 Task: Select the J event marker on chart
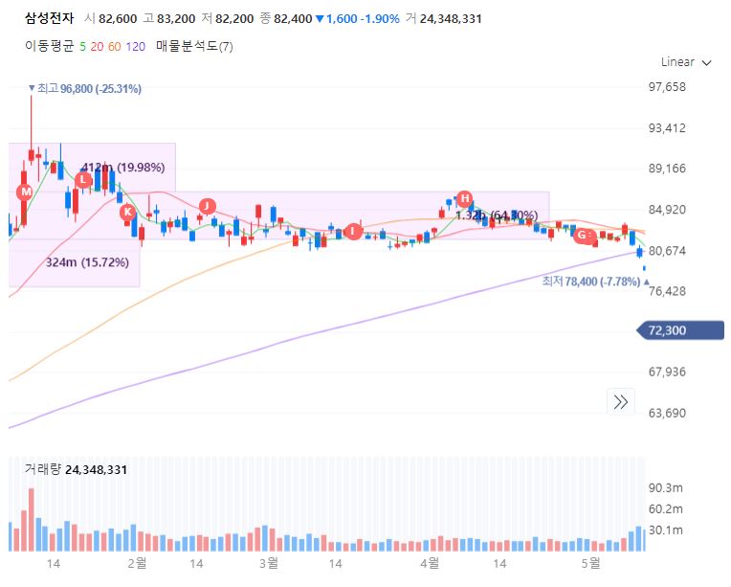click(207, 206)
